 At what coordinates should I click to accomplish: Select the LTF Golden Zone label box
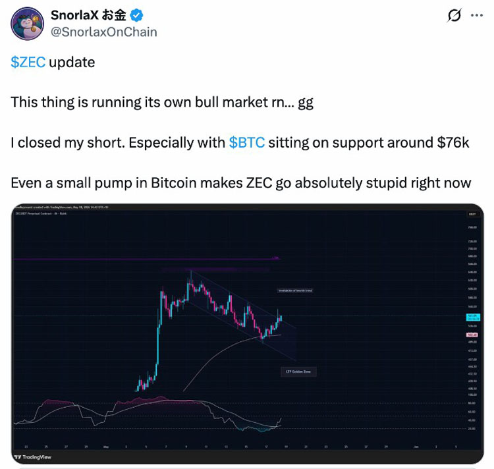(x=298, y=372)
